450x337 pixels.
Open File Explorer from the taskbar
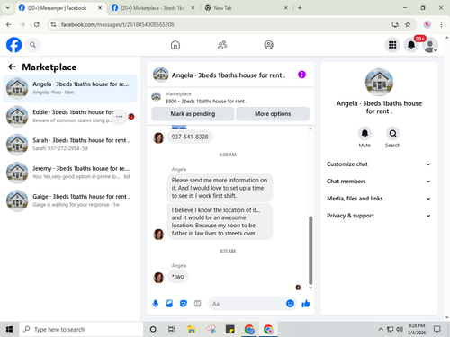192,330
